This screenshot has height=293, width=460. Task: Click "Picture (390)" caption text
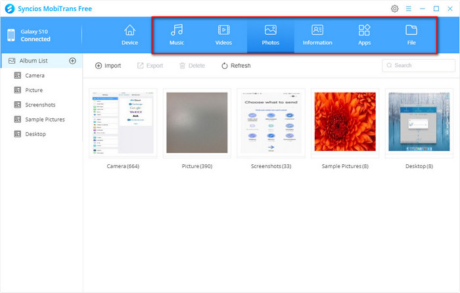click(x=197, y=166)
